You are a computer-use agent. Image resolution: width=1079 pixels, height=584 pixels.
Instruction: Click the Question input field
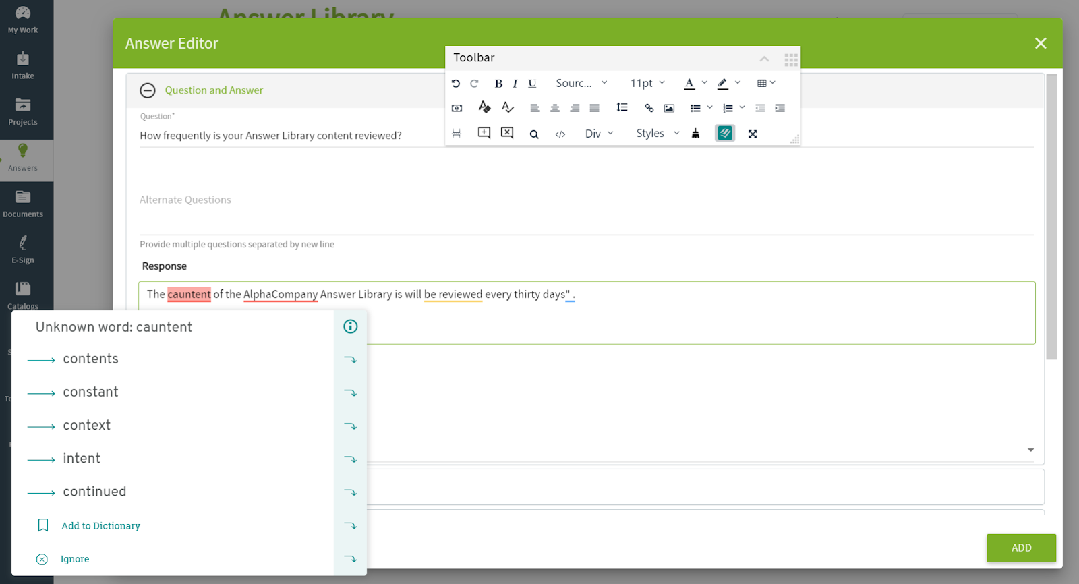[587, 136]
